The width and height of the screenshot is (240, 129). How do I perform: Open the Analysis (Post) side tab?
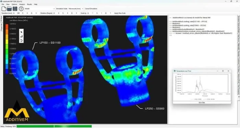pyautogui.click(x=239, y=78)
